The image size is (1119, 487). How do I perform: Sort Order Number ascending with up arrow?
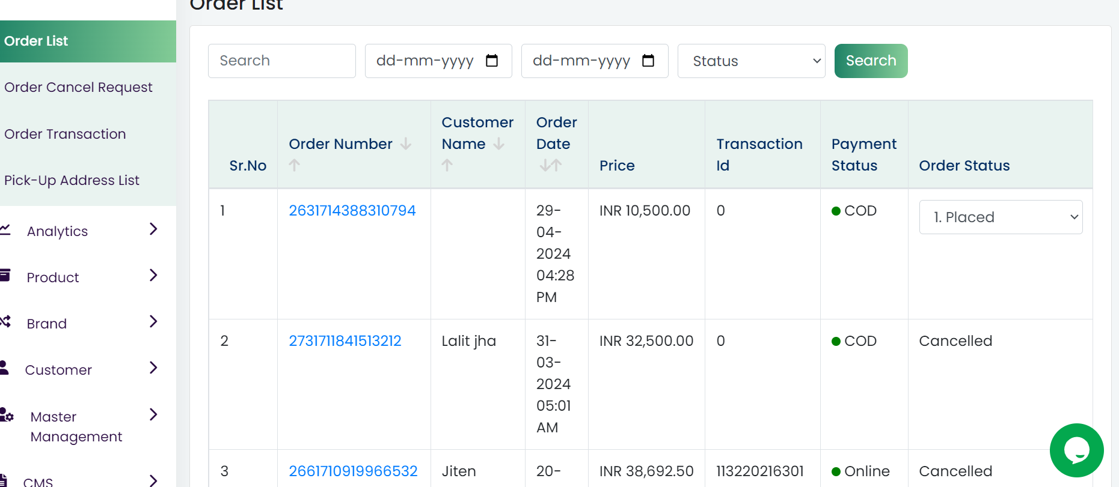pyautogui.click(x=294, y=165)
